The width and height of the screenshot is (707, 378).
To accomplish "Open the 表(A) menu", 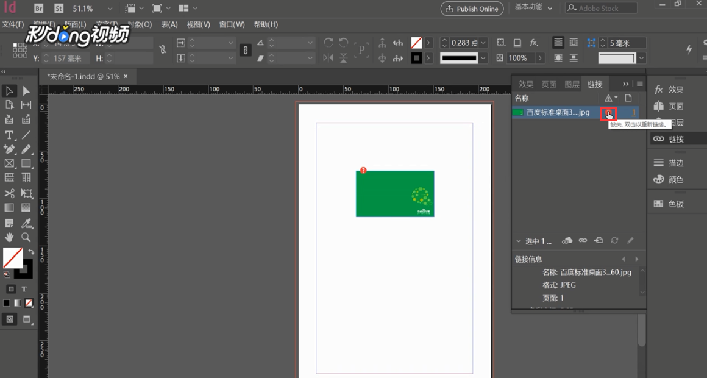I will (x=169, y=24).
